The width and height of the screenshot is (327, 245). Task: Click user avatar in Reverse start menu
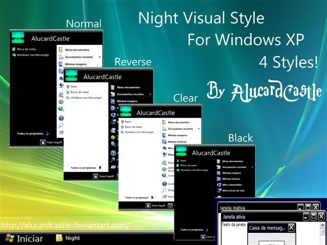[x=72, y=76]
